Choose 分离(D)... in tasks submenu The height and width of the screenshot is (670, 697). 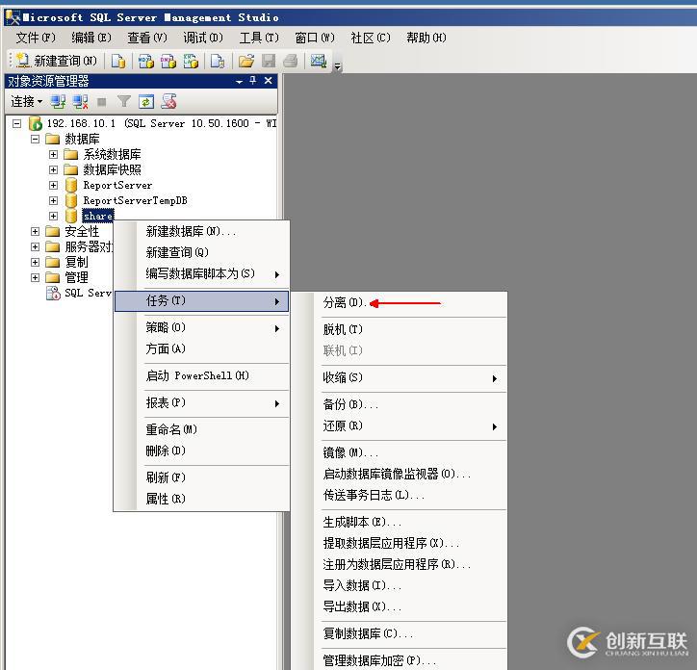400,303
